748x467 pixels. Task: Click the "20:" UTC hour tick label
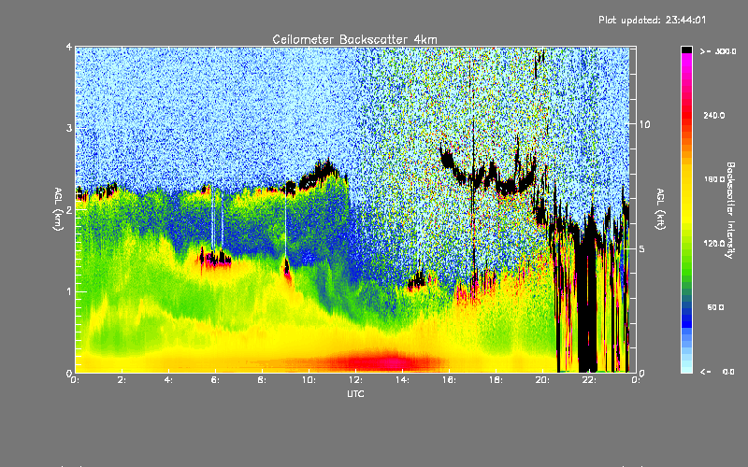(x=542, y=380)
